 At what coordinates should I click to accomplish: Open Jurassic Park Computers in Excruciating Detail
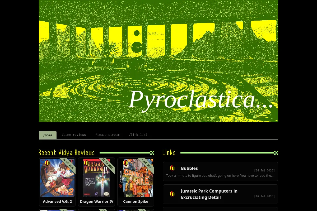[209, 194]
